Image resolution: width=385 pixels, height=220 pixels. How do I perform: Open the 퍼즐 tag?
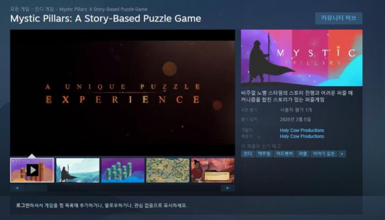(x=302, y=154)
